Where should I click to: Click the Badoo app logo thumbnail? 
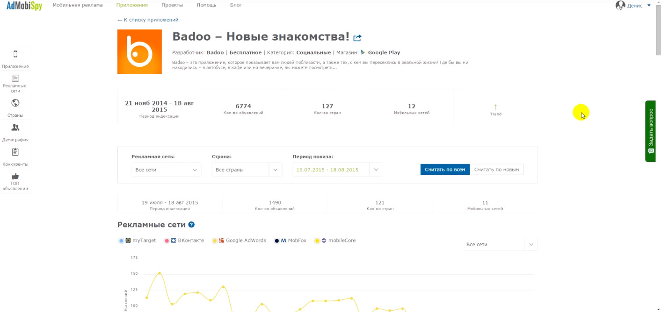tap(139, 52)
